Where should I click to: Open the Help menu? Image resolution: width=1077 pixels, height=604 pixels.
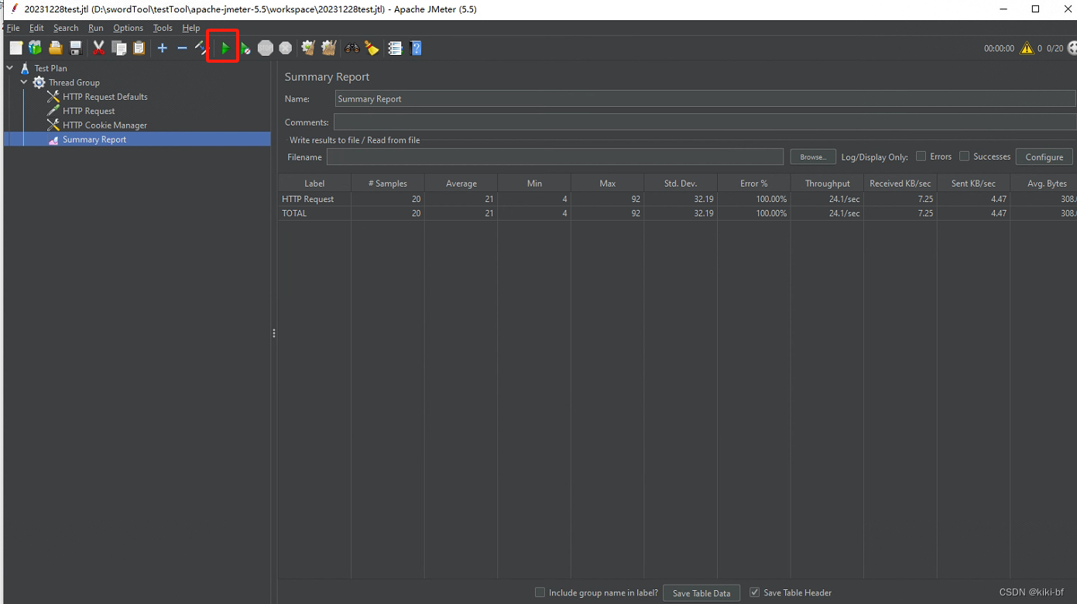click(x=191, y=28)
